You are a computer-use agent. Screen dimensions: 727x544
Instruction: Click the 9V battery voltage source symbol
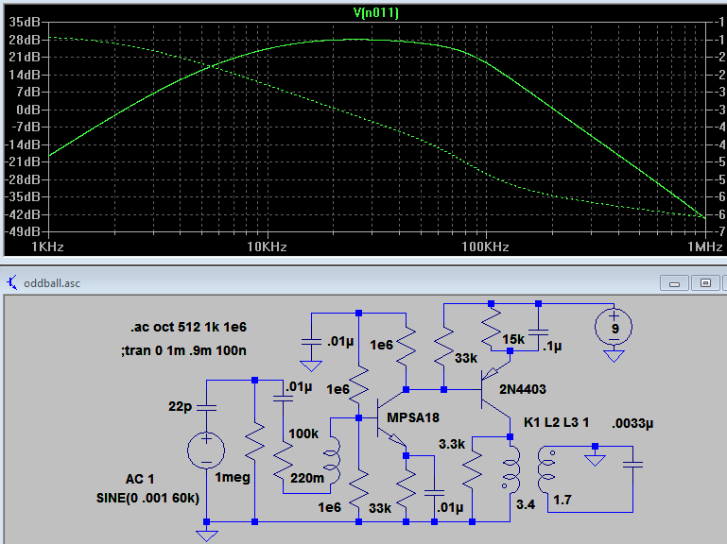(x=614, y=328)
